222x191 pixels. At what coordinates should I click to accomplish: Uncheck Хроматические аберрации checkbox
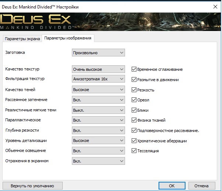(134, 141)
